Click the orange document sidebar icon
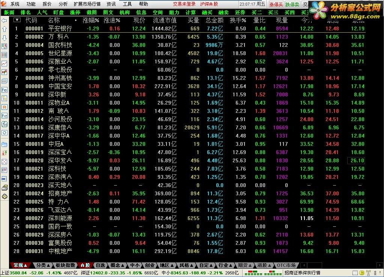Image resolution: width=384 pixels, height=277 pixels. tap(4, 107)
